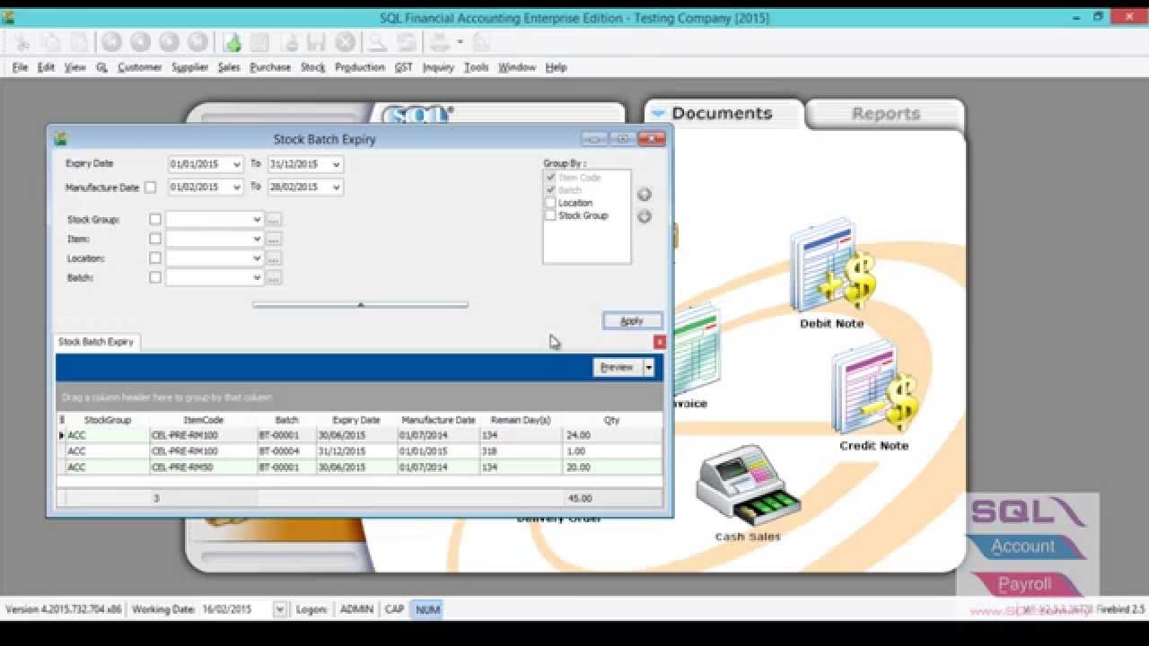The image size is (1149, 646).
Task: Browse Item with ellipsis button
Action: [274, 239]
